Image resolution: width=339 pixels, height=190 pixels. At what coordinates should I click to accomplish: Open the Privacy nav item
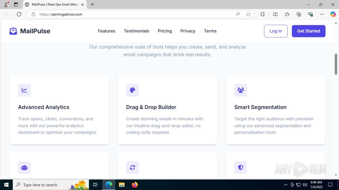click(188, 31)
